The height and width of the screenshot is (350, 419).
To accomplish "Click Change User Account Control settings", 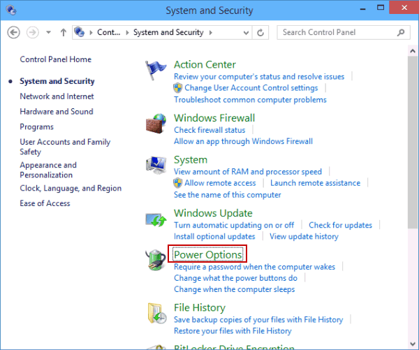I will point(251,88).
